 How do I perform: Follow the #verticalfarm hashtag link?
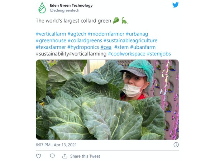[x=51, y=34]
